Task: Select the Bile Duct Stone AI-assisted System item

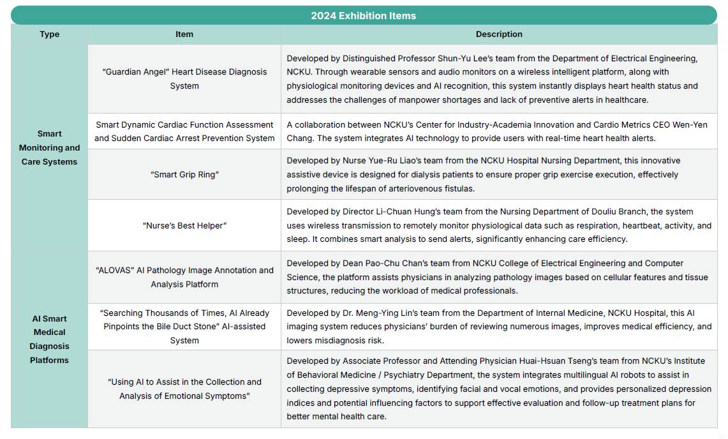Action: [x=184, y=327]
